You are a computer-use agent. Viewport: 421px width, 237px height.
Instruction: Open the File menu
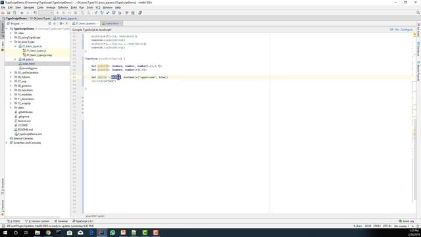[3, 7]
